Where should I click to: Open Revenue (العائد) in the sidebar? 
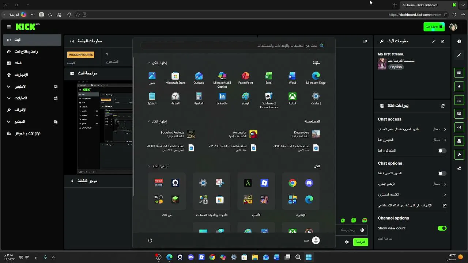coord(32,63)
